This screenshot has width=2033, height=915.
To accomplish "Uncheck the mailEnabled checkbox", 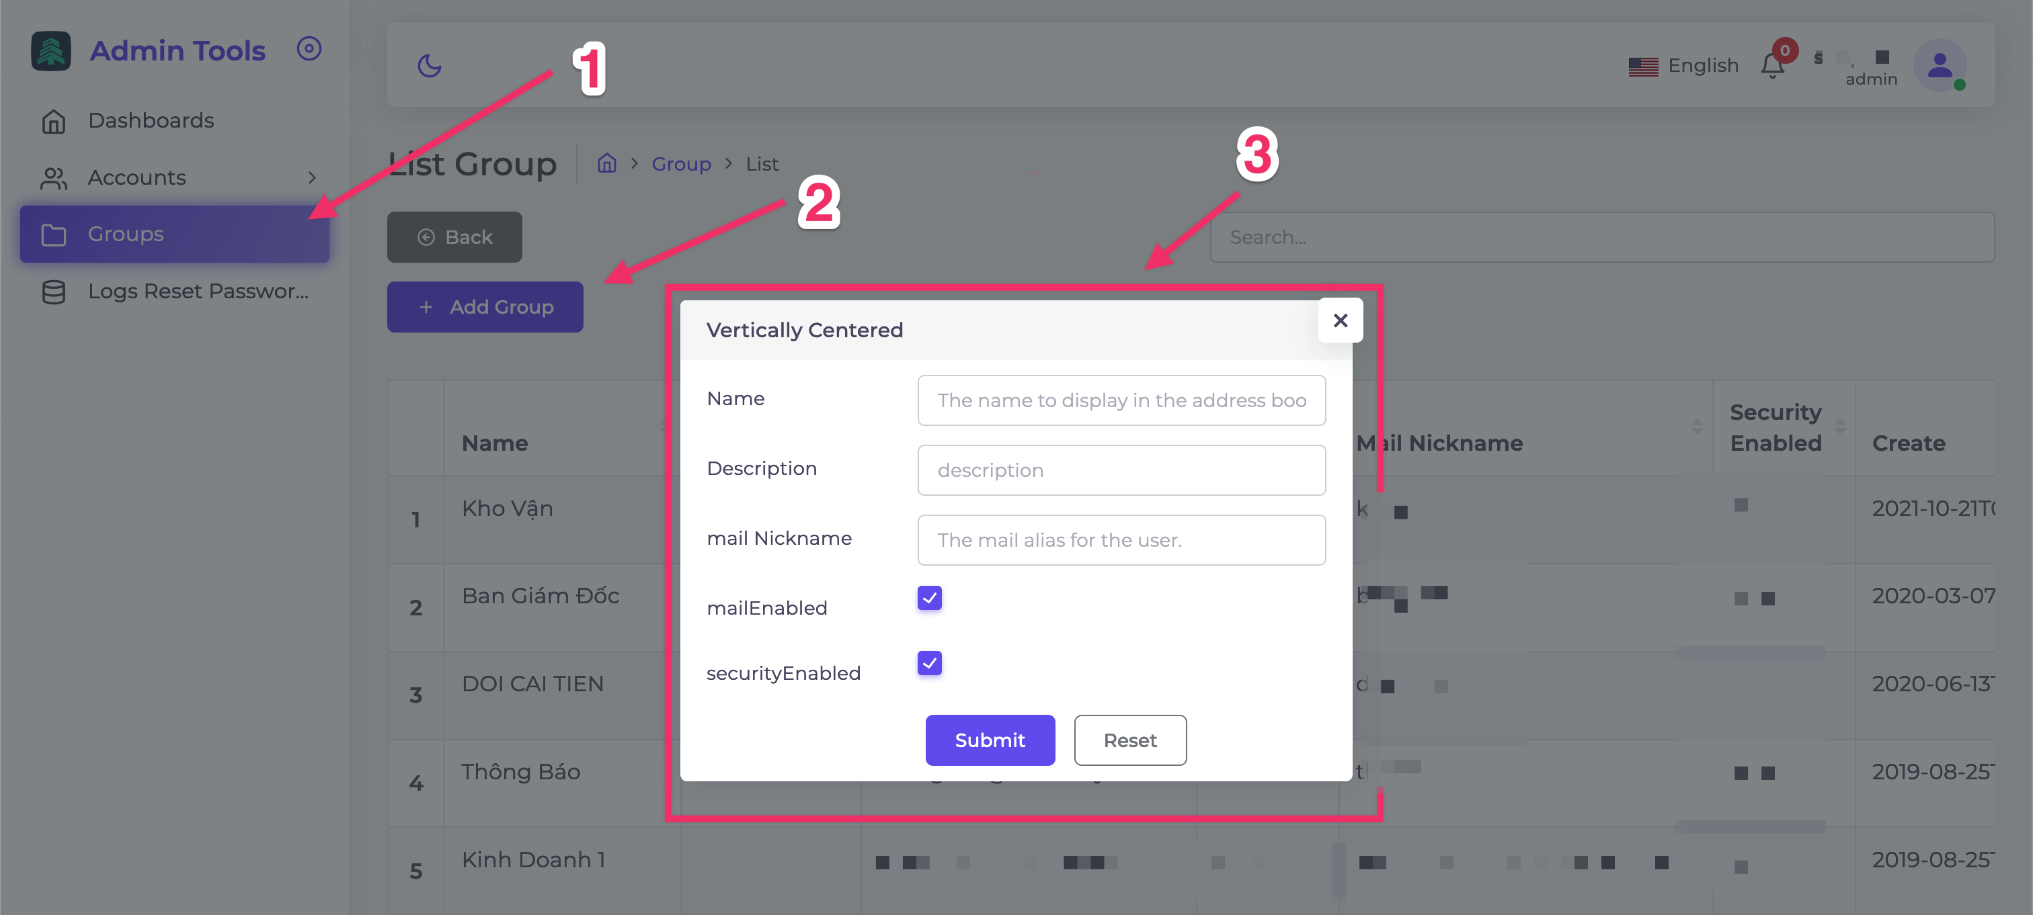I will pos(930,598).
